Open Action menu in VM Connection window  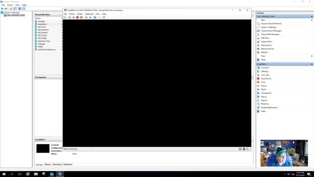coord(72,14)
